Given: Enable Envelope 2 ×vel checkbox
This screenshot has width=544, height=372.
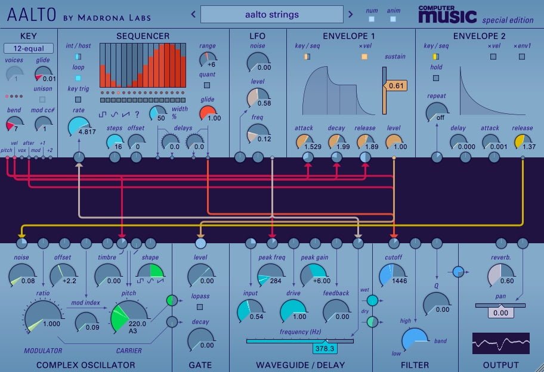Looking at the screenshot, I should click(493, 56).
